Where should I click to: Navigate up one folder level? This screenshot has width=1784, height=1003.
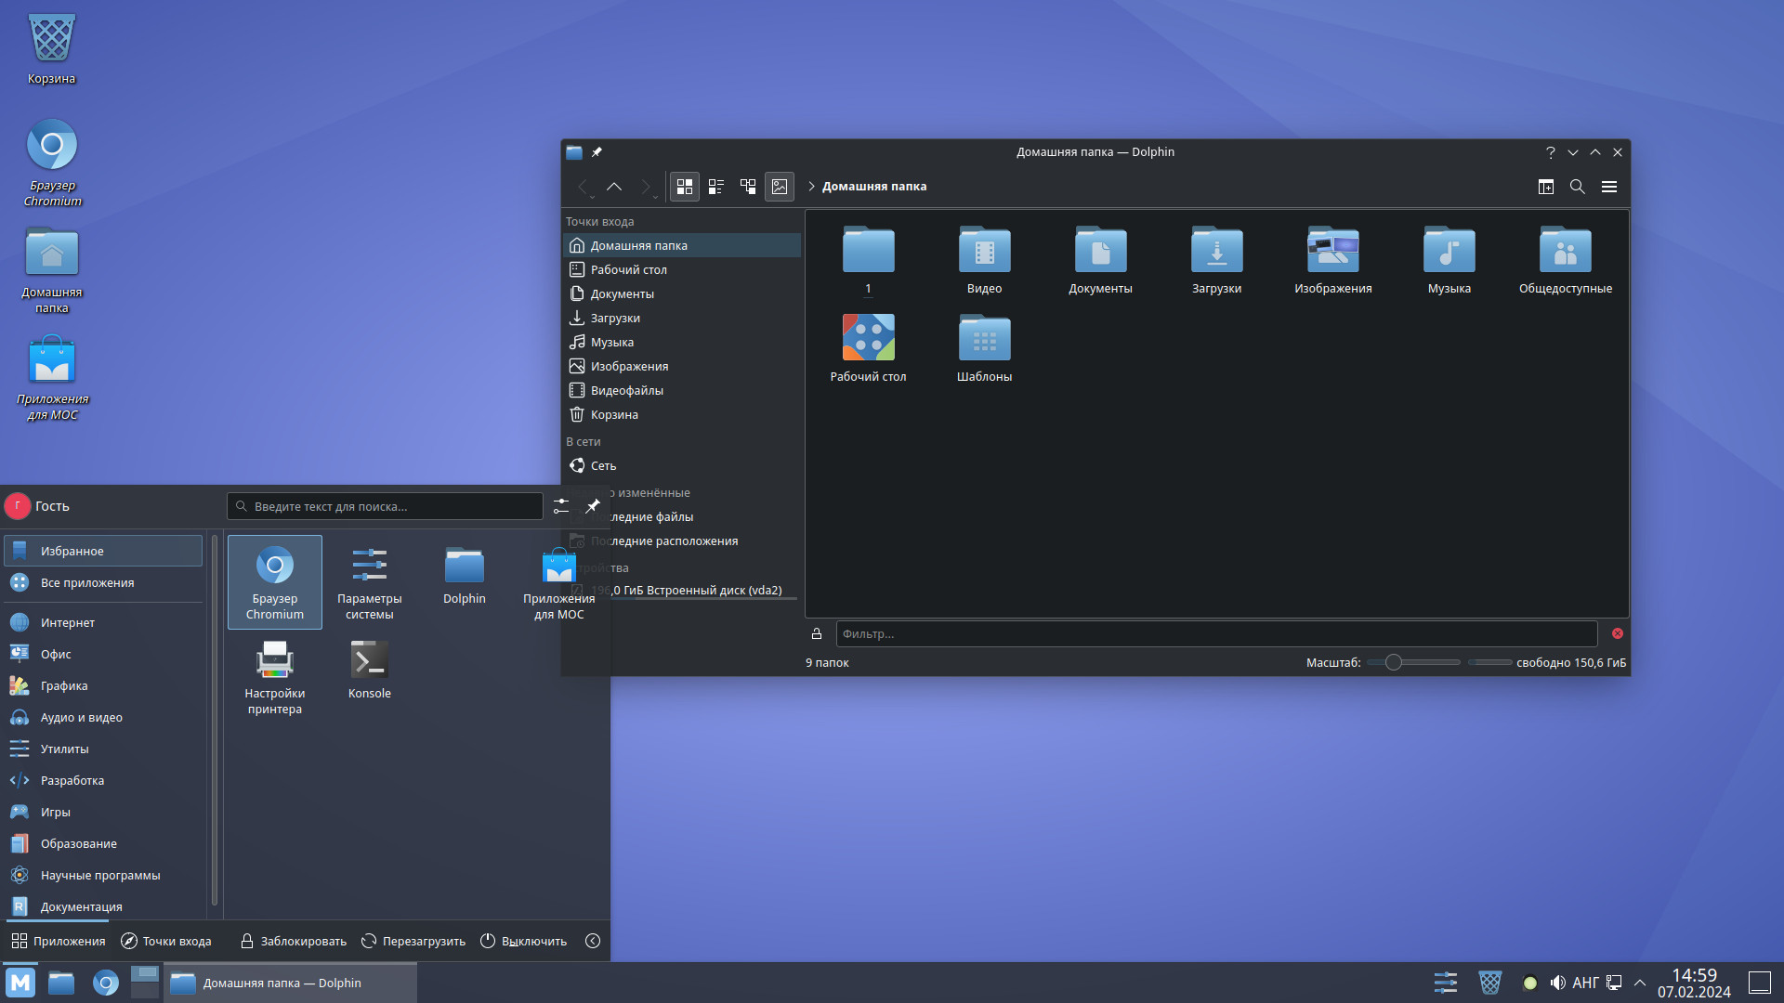point(614,186)
